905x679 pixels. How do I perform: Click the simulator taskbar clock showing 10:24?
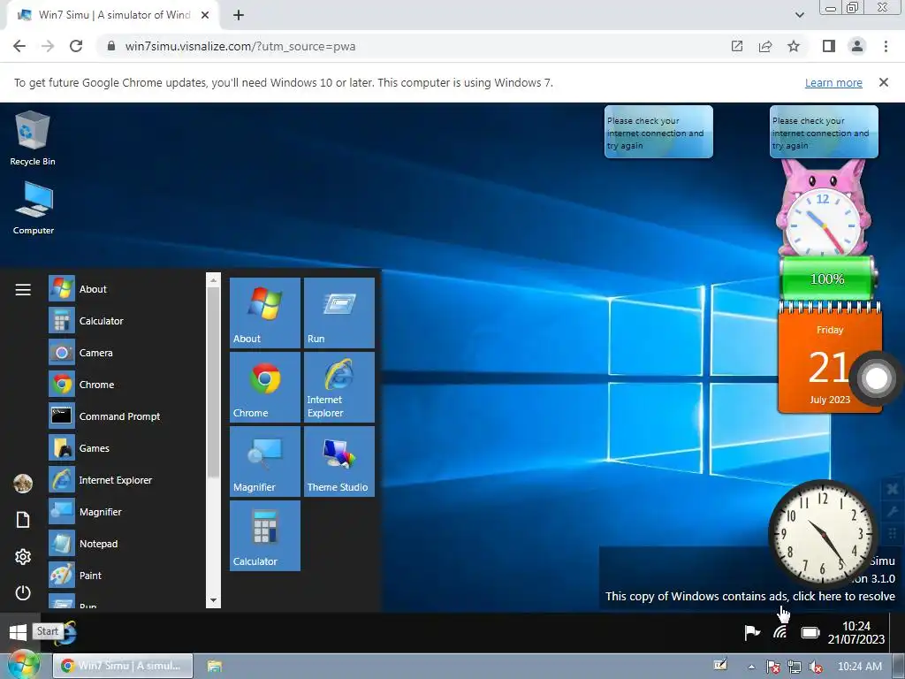tap(856, 633)
